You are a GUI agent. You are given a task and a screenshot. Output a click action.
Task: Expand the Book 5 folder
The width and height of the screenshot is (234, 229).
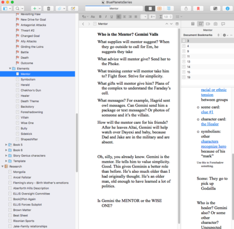(x=6, y=145)
